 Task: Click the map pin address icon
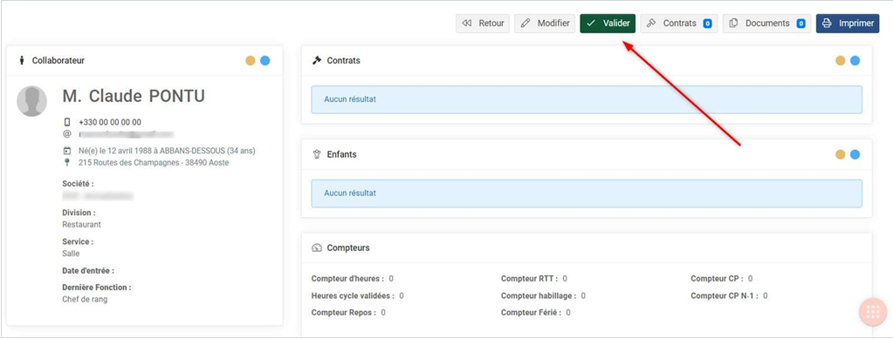click(x=67, y=163)
